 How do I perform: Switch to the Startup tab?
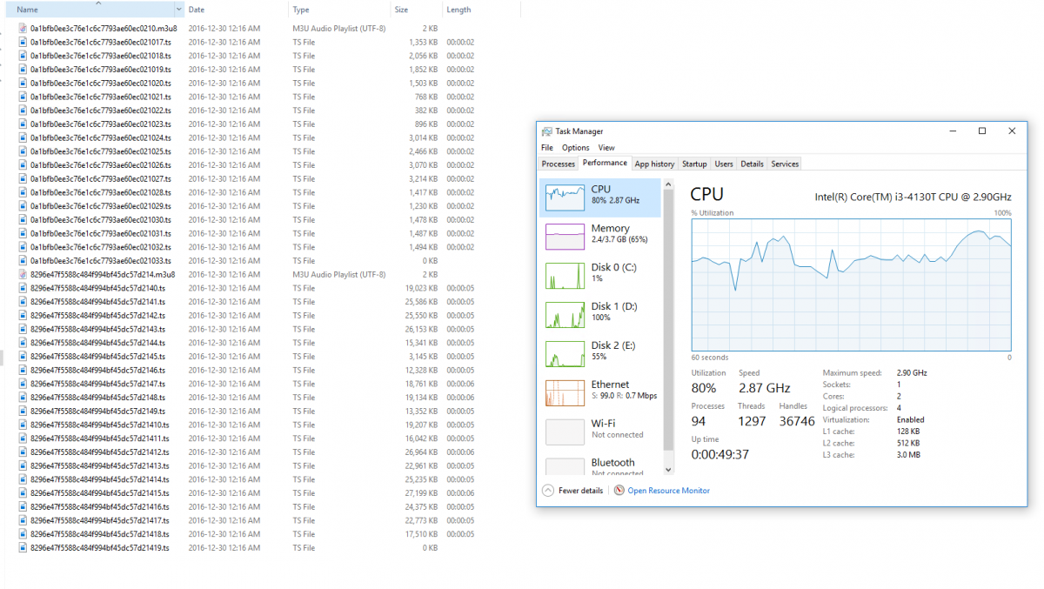[x=694, y=164]
